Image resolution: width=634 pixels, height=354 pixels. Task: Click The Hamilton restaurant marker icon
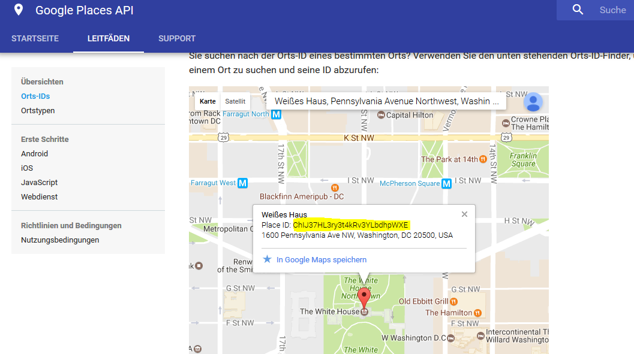point(477,313)
